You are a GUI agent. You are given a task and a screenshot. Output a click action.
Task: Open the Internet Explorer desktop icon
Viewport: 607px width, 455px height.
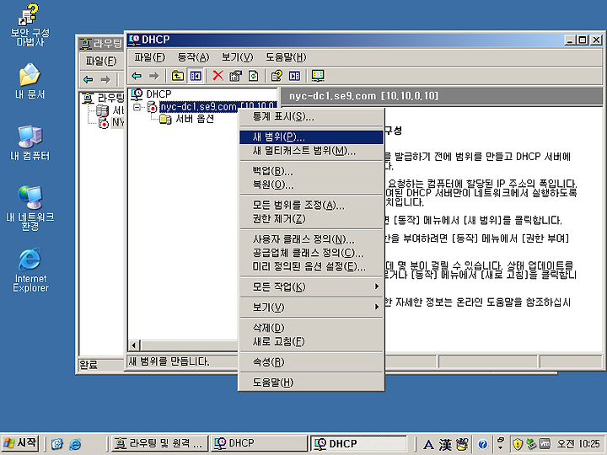[x=30, y=270]
